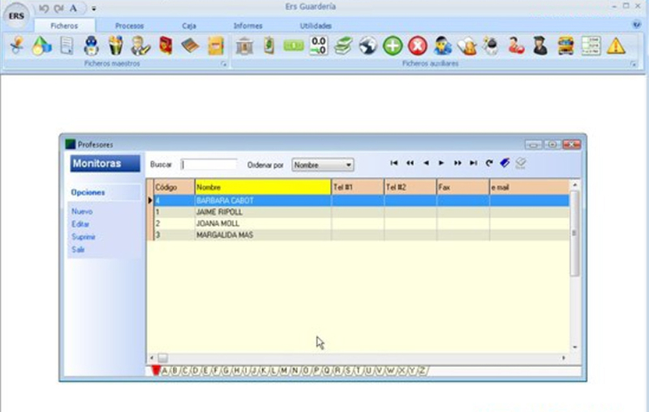Viewport: 649px width, 412px height.
Task: Click the yellow warning triangle icon
Action: [616, 46]
